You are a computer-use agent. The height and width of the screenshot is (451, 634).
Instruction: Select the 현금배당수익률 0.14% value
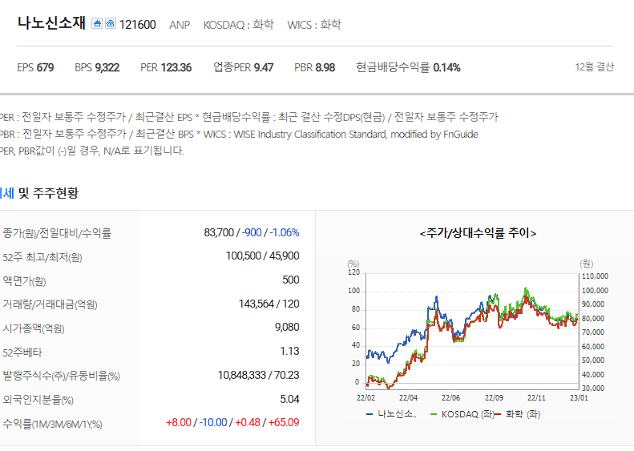[408, 67]
